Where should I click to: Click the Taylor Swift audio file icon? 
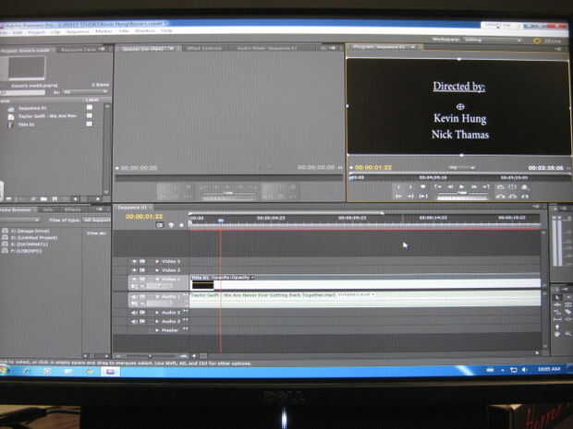11,117
